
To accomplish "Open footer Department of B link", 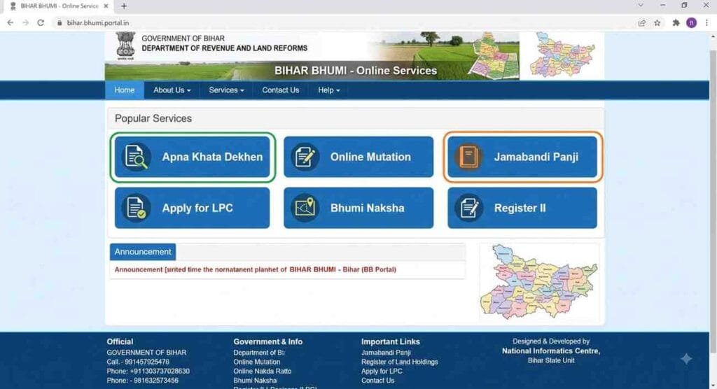I will point(259,353).
